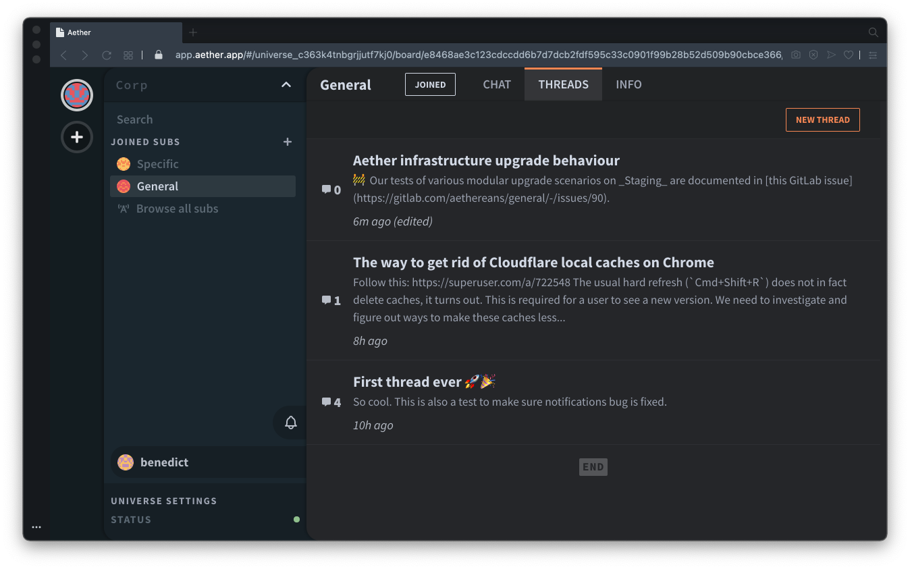This screenshot has height=569, width=910.
Task: Open Browse all subs
Action: pyautogui.click(x=177, y=209)
